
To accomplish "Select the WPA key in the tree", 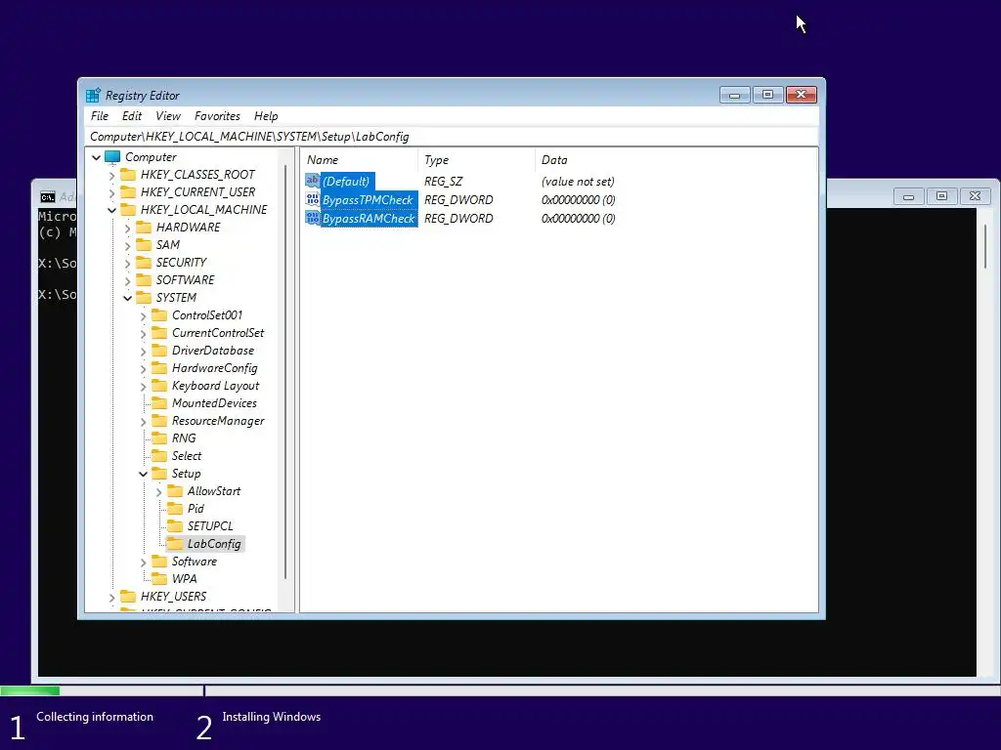I will point(185,579).
